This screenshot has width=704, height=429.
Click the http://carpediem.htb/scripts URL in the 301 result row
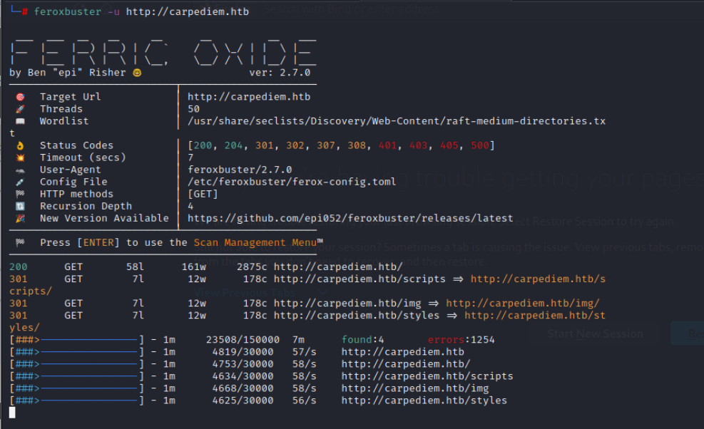(x=359, y=279)
